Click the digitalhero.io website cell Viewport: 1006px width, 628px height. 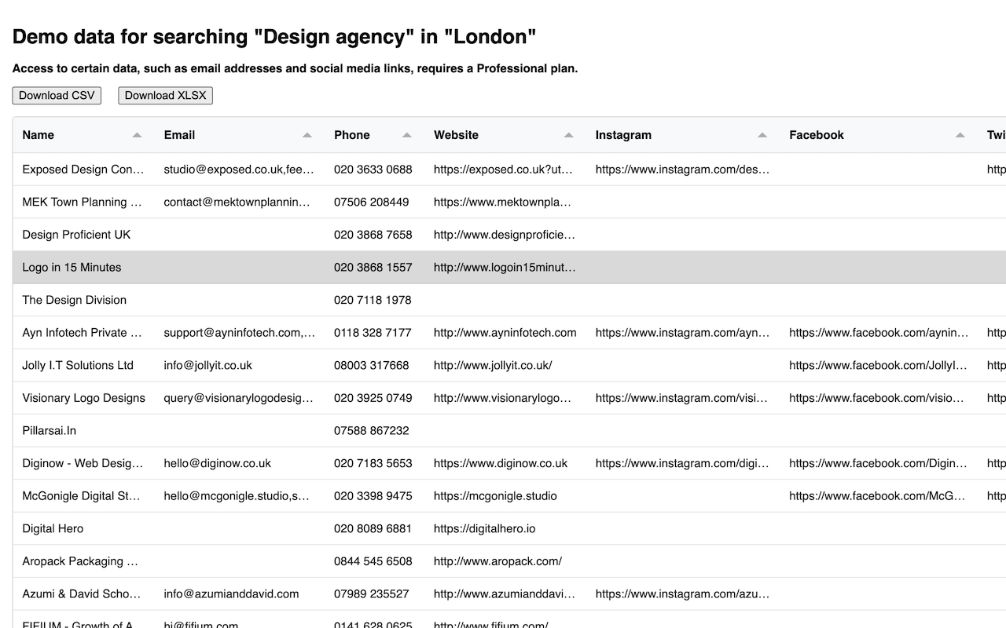point(484,529)
